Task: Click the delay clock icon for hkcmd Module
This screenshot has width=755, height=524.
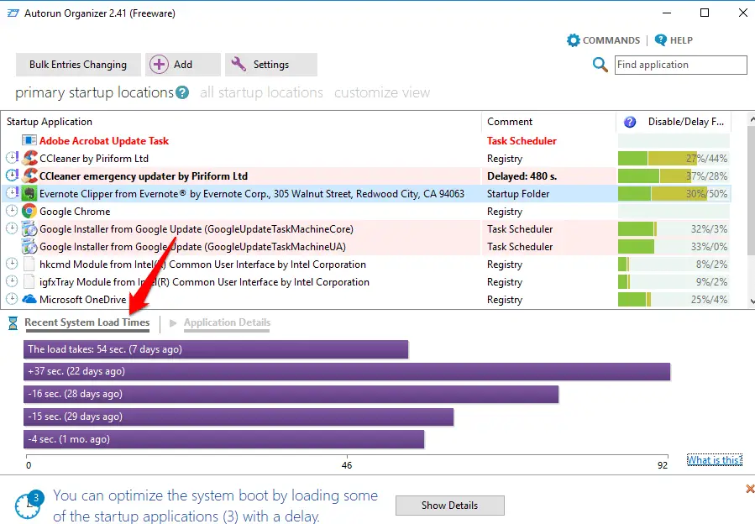Action: click(x=12, y=264)
